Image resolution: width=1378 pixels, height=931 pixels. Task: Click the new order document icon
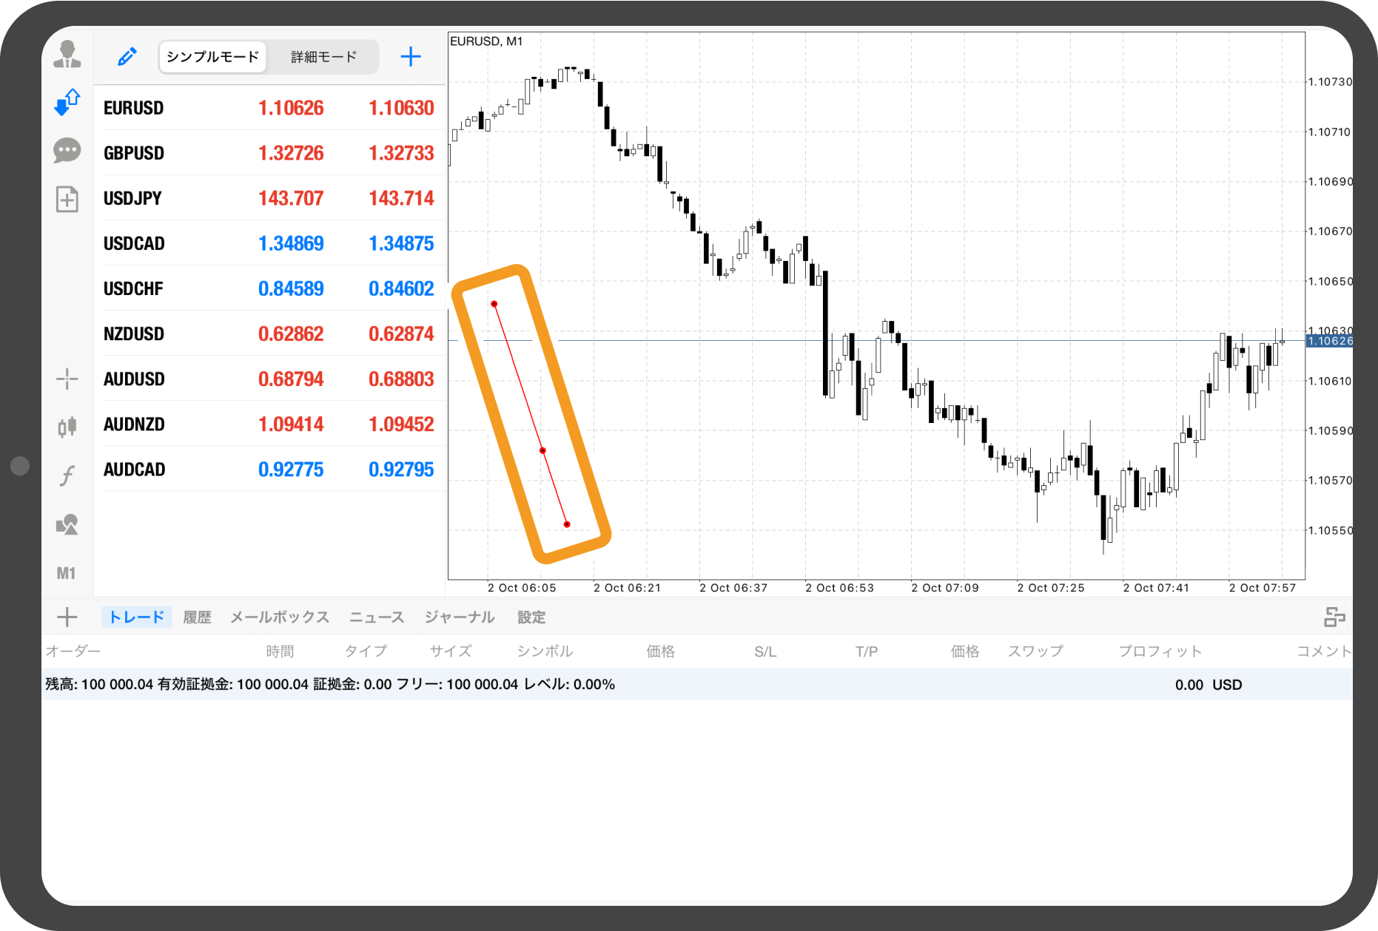click(x=67, y=199)
